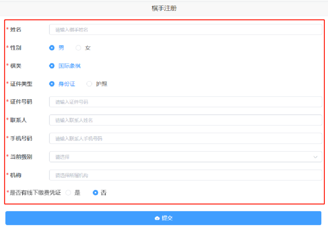Click the 证件类型 field label
The width and height of the screenshot is (328, 227).
(x=21, y=84)
